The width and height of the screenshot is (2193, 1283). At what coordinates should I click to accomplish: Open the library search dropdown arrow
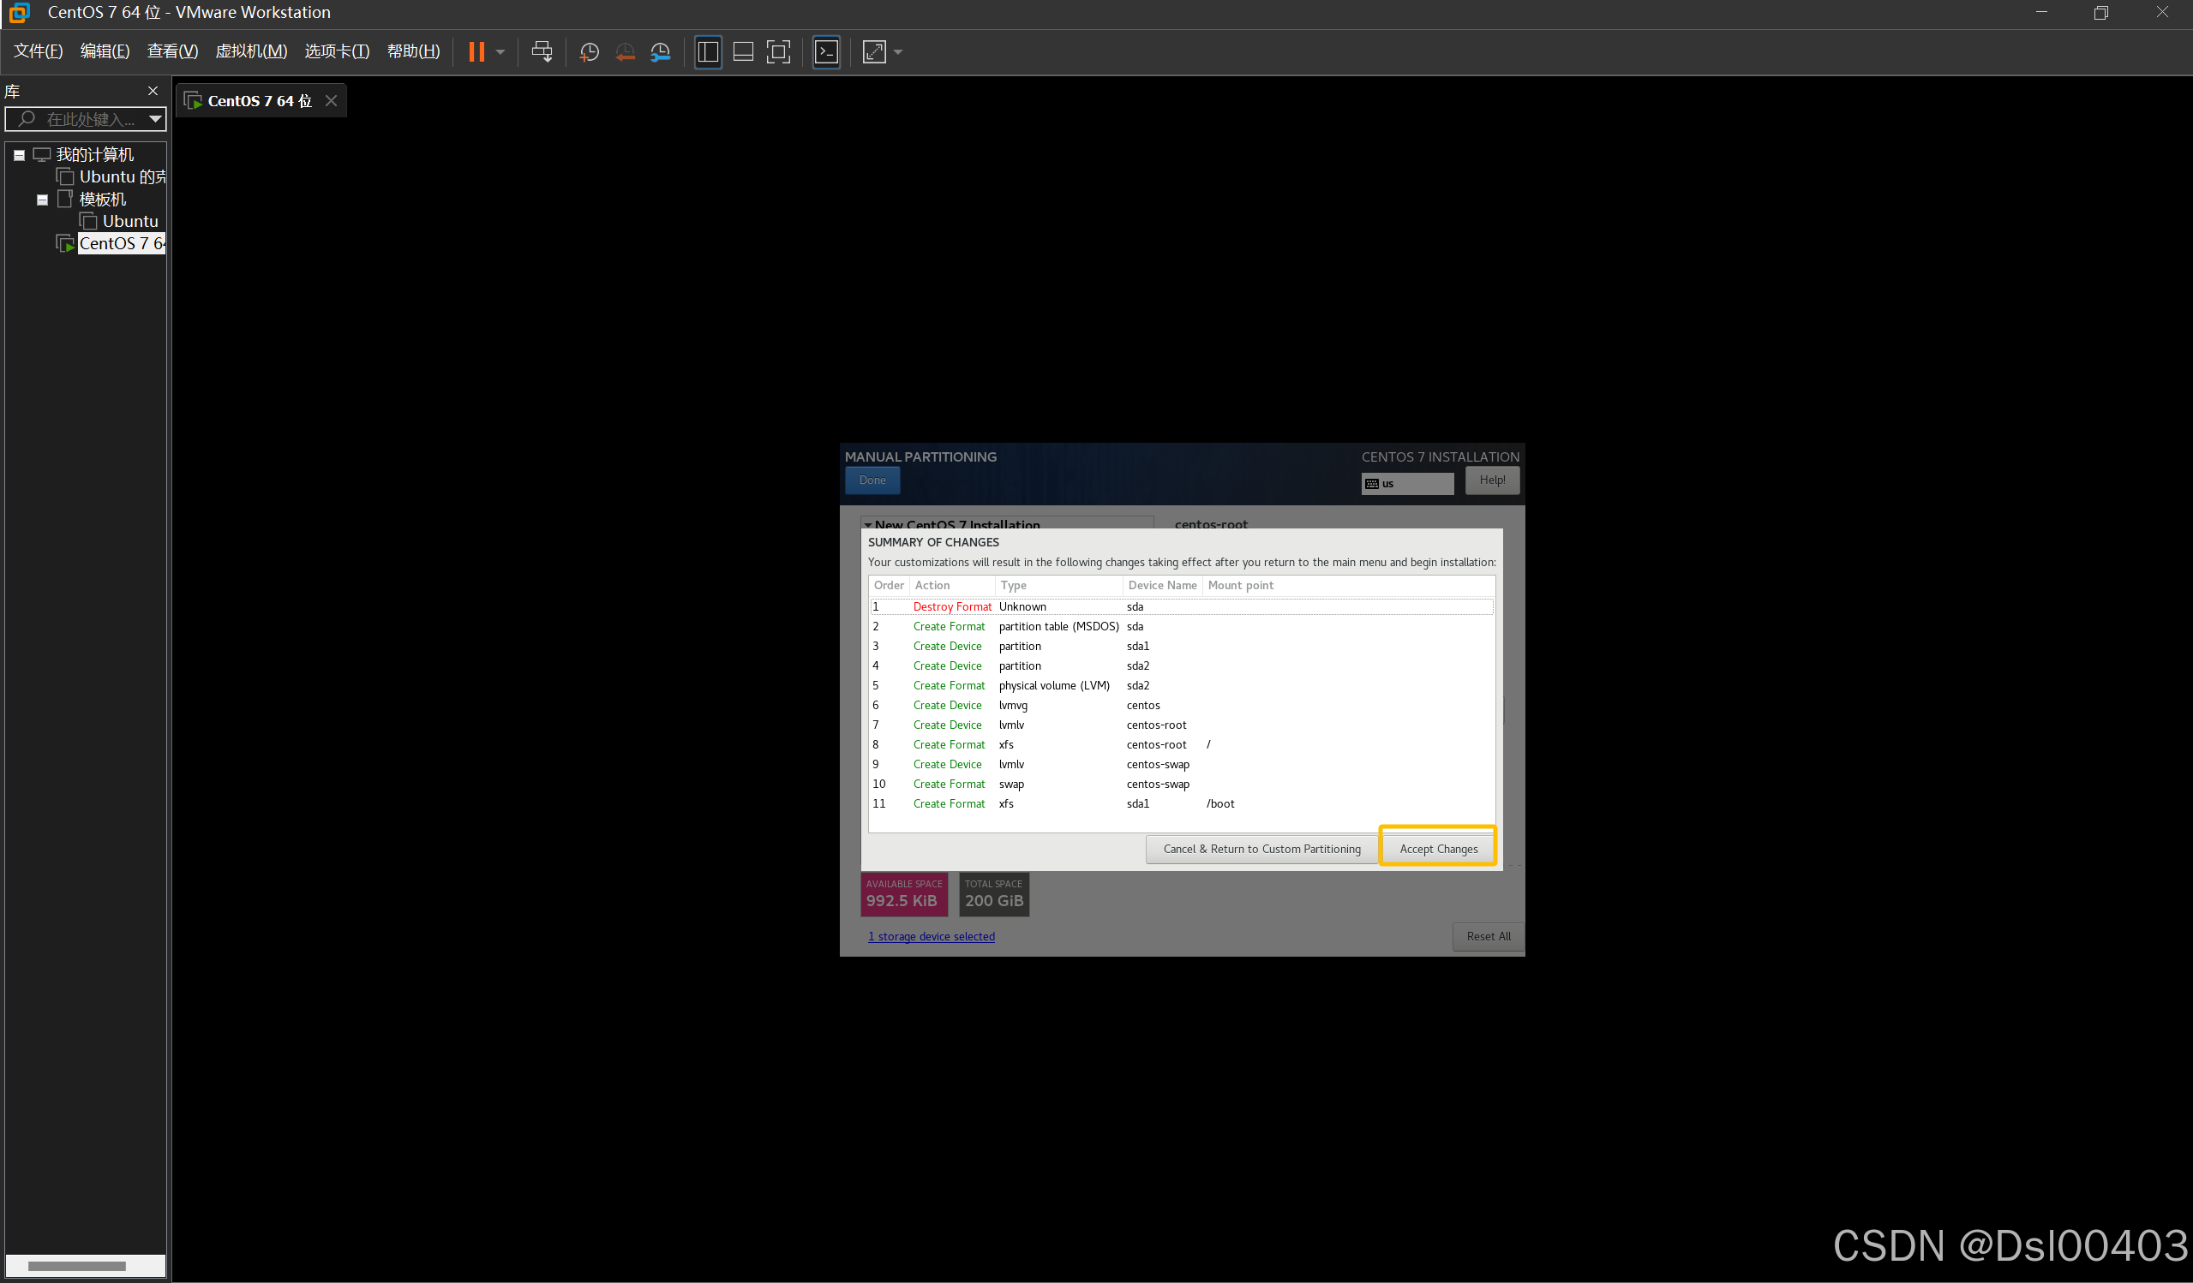[x=156, y=119]
